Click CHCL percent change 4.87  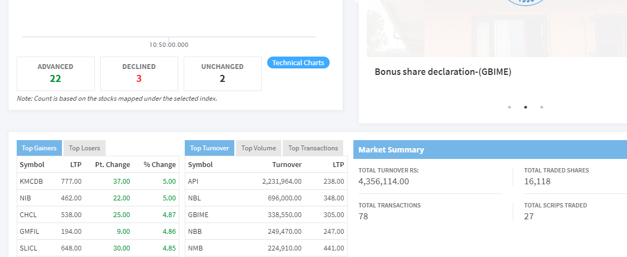[169, 215]
